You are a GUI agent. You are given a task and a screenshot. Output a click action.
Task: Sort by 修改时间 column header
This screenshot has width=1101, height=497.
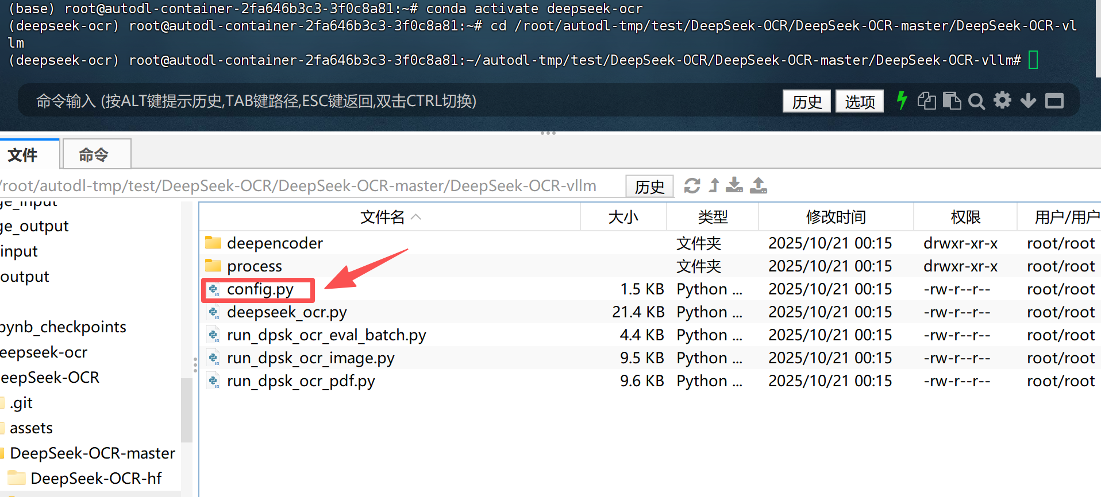point(836,217)
